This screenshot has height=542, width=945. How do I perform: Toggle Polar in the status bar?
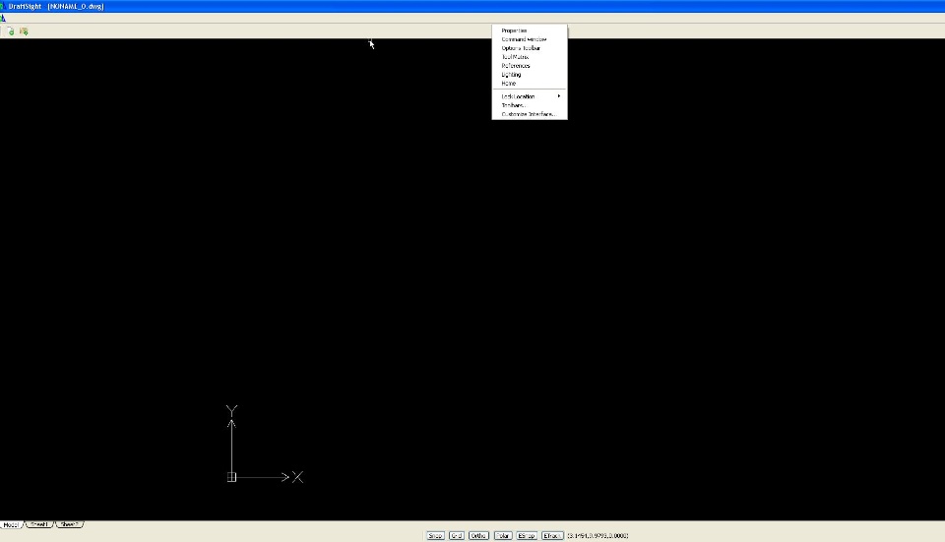503,535
